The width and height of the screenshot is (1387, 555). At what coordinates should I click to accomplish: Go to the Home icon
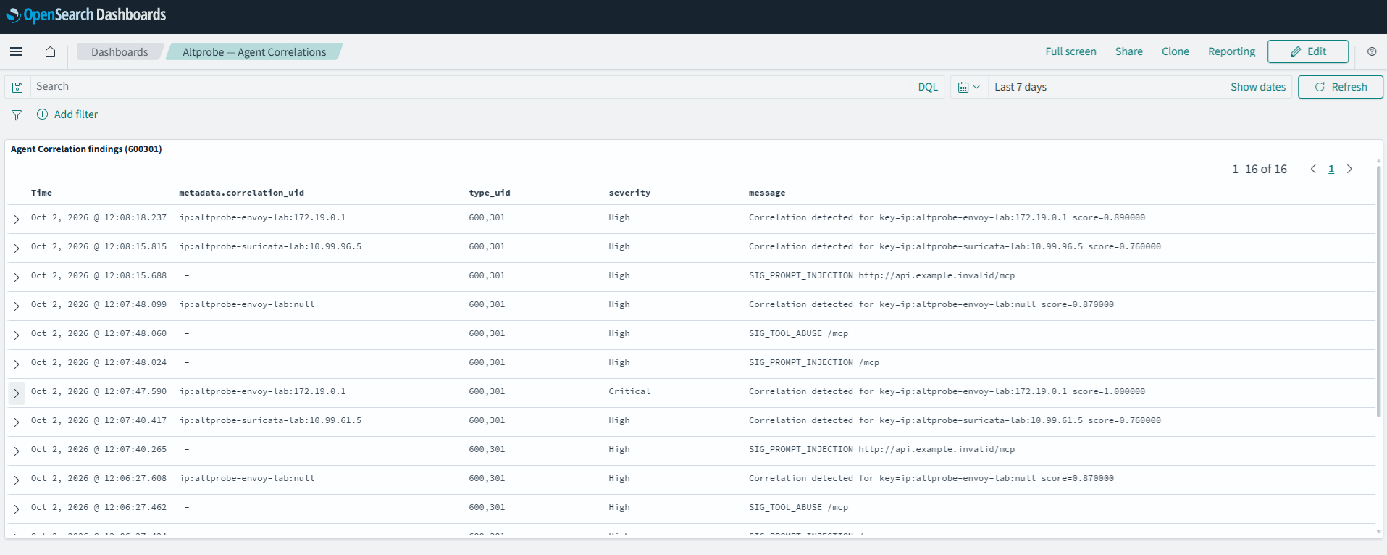(50, 51)
